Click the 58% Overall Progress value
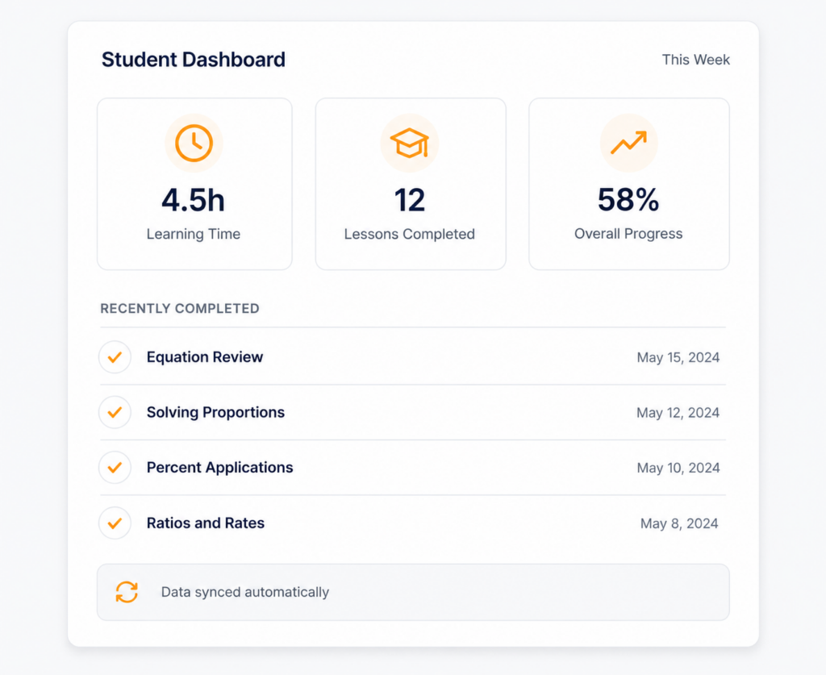826x675 pixels. click(x=628, y=199)
